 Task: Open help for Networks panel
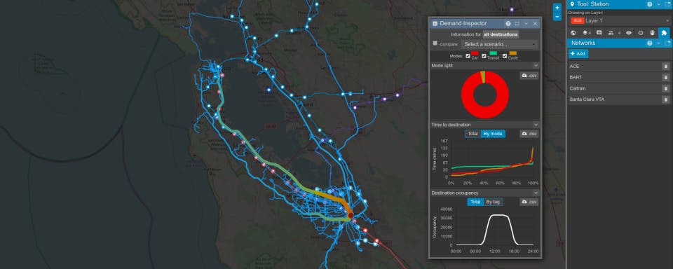pos(650,43)
